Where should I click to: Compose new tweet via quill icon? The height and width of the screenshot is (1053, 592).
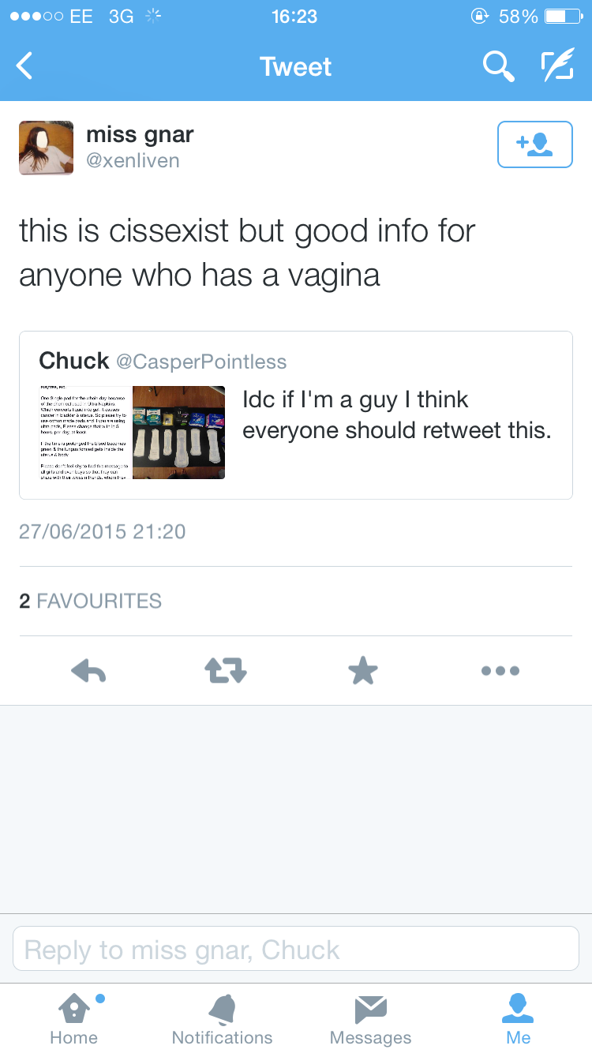tap(558, 66)
